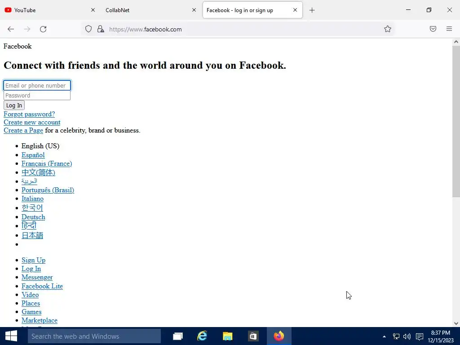Viewport: 460px width, 345px height.
Task: Visit the Marketplace link
Action: click(x=40, y=320)
